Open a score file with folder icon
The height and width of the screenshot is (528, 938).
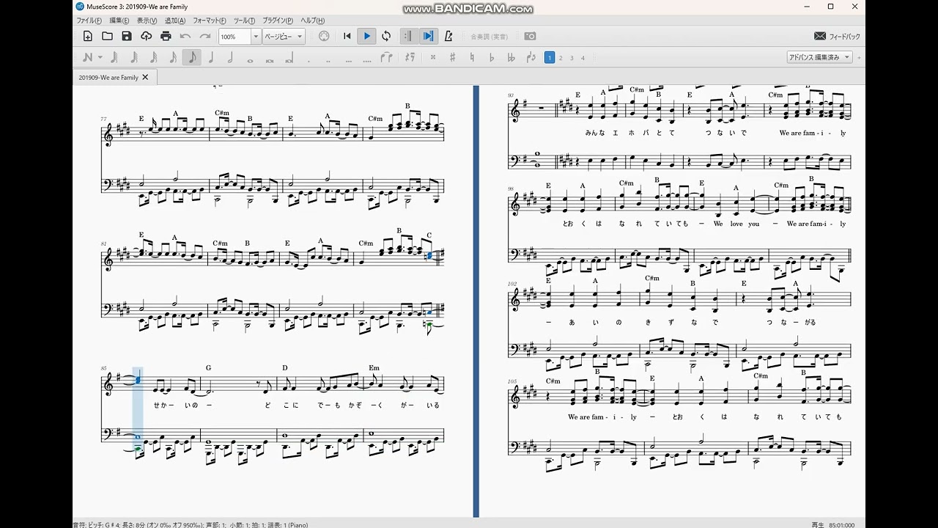click(x=107, y=36)
